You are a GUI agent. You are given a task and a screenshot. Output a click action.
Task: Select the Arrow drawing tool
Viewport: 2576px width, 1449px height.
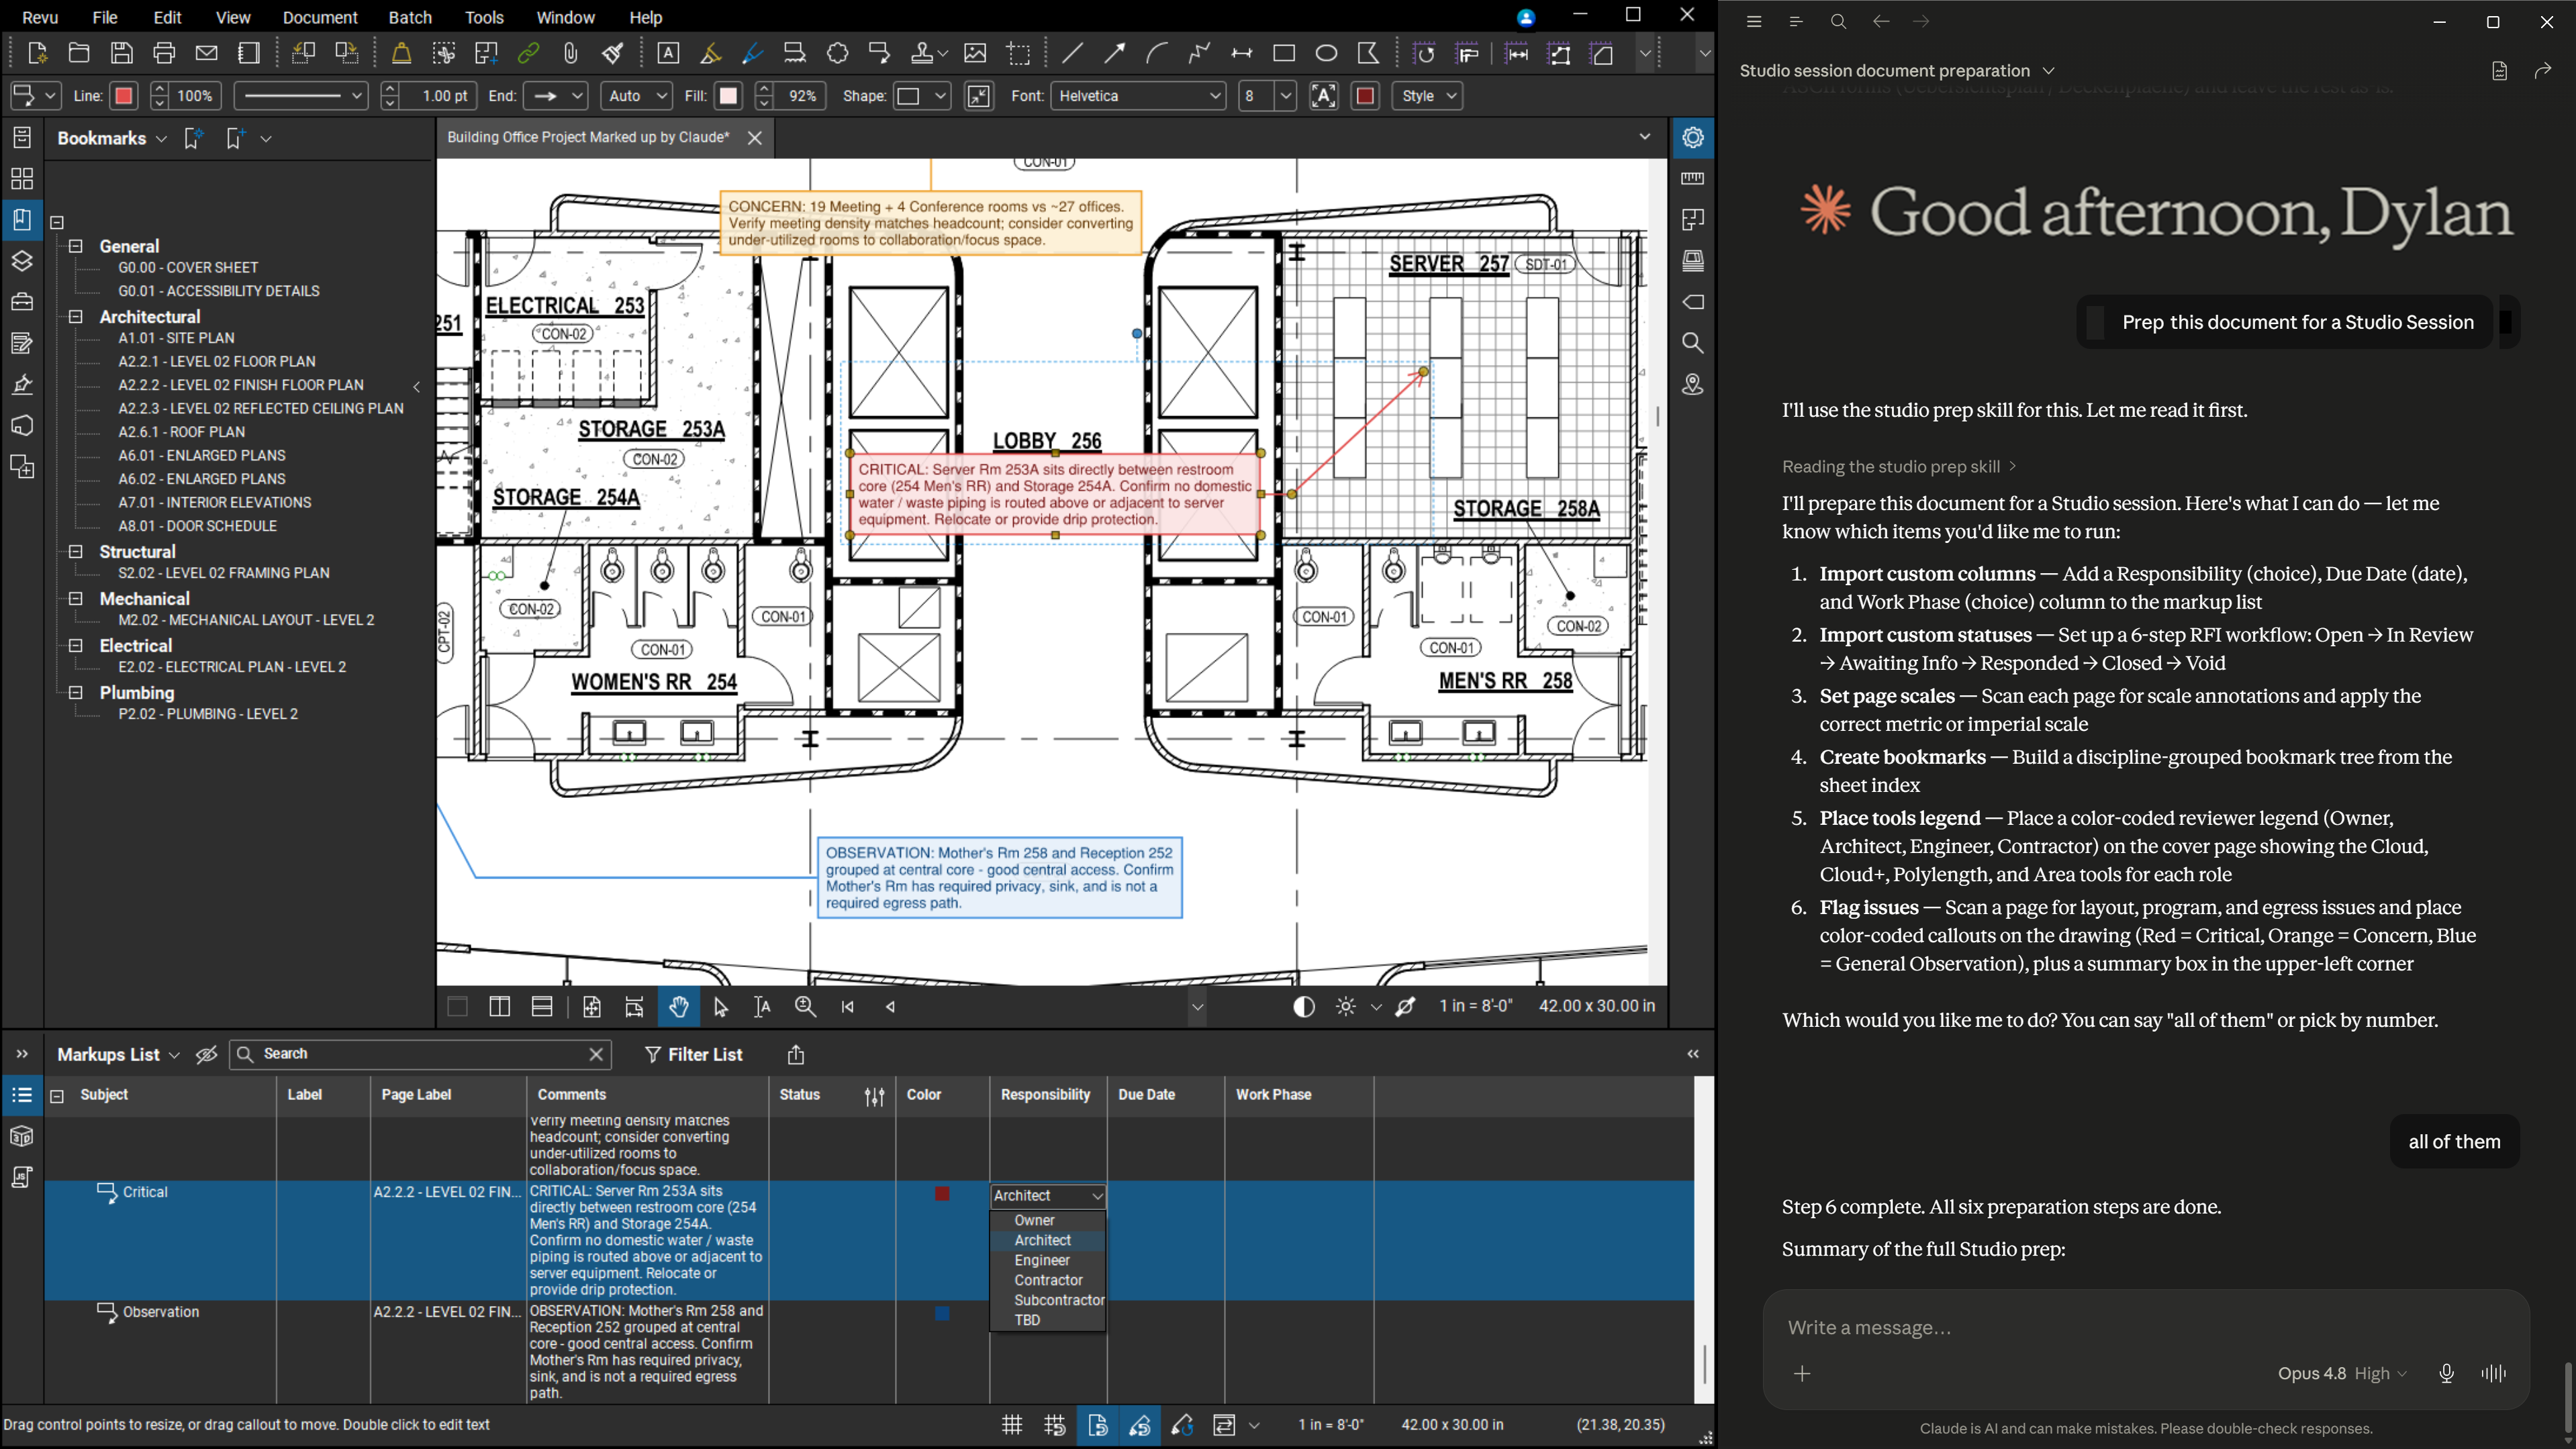(x=1114, y=54)
